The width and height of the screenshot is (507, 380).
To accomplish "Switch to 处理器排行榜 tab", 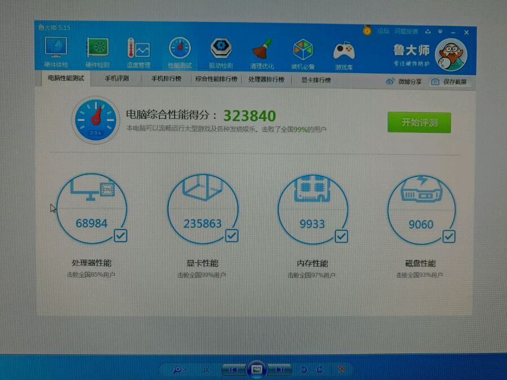I will click(266, 79).
